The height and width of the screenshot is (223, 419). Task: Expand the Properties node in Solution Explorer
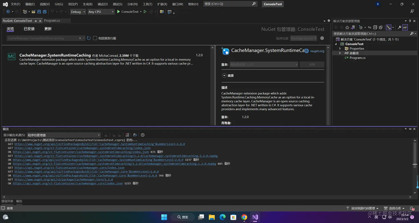340,49
